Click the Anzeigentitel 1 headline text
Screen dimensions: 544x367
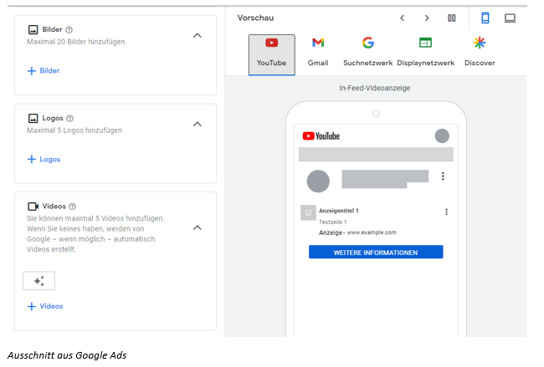coord(339,211)
